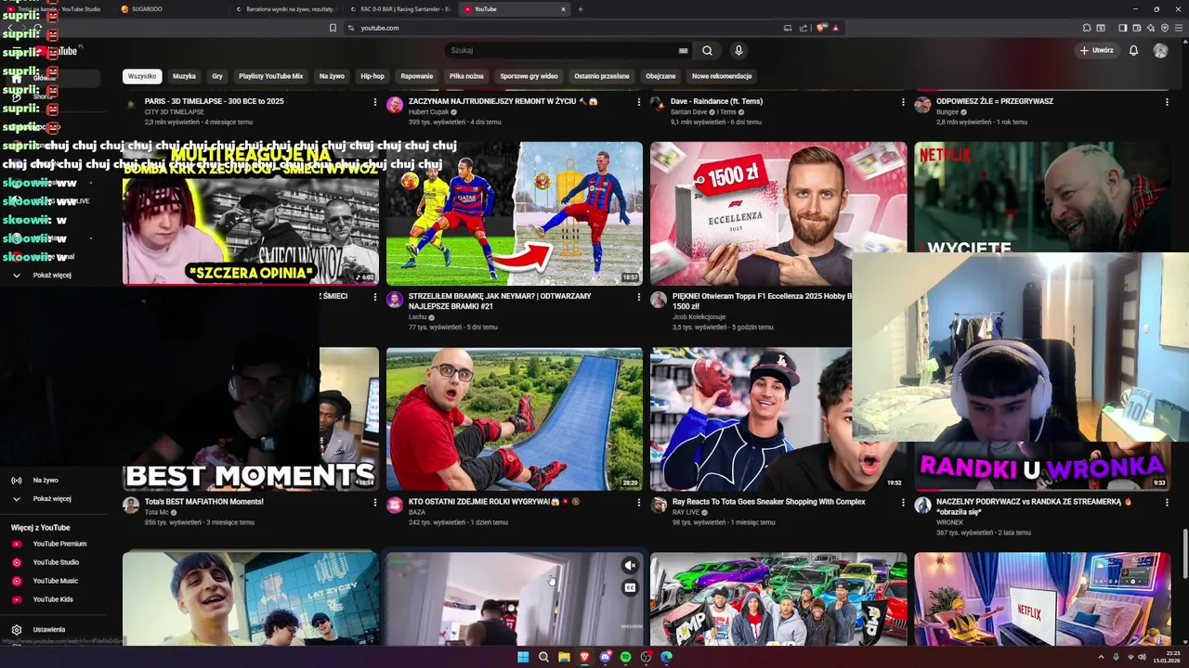Select Playlisty YouTube Mix chip
1189x668 pixels.
[270, 76]
